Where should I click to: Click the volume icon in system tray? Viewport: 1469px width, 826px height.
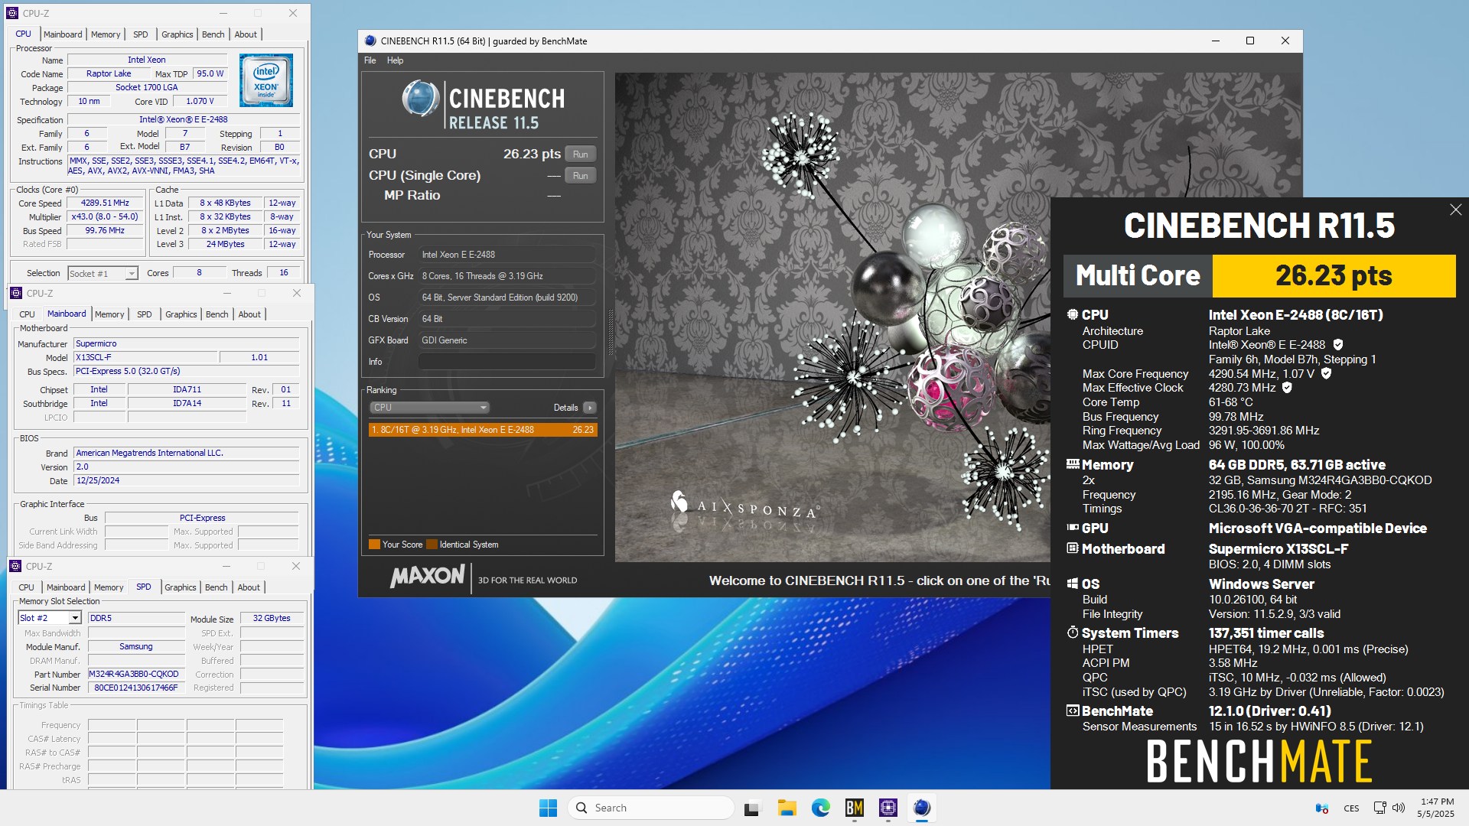point(1399,808)
